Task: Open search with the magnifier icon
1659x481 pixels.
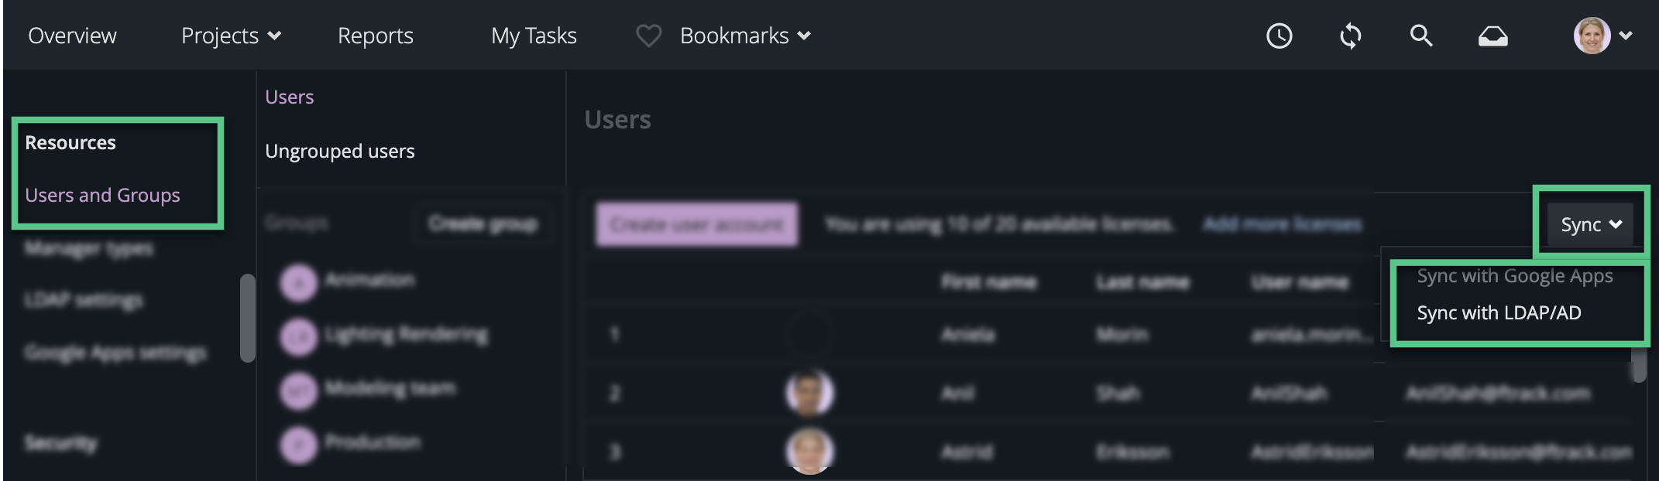Action: 1420,36
